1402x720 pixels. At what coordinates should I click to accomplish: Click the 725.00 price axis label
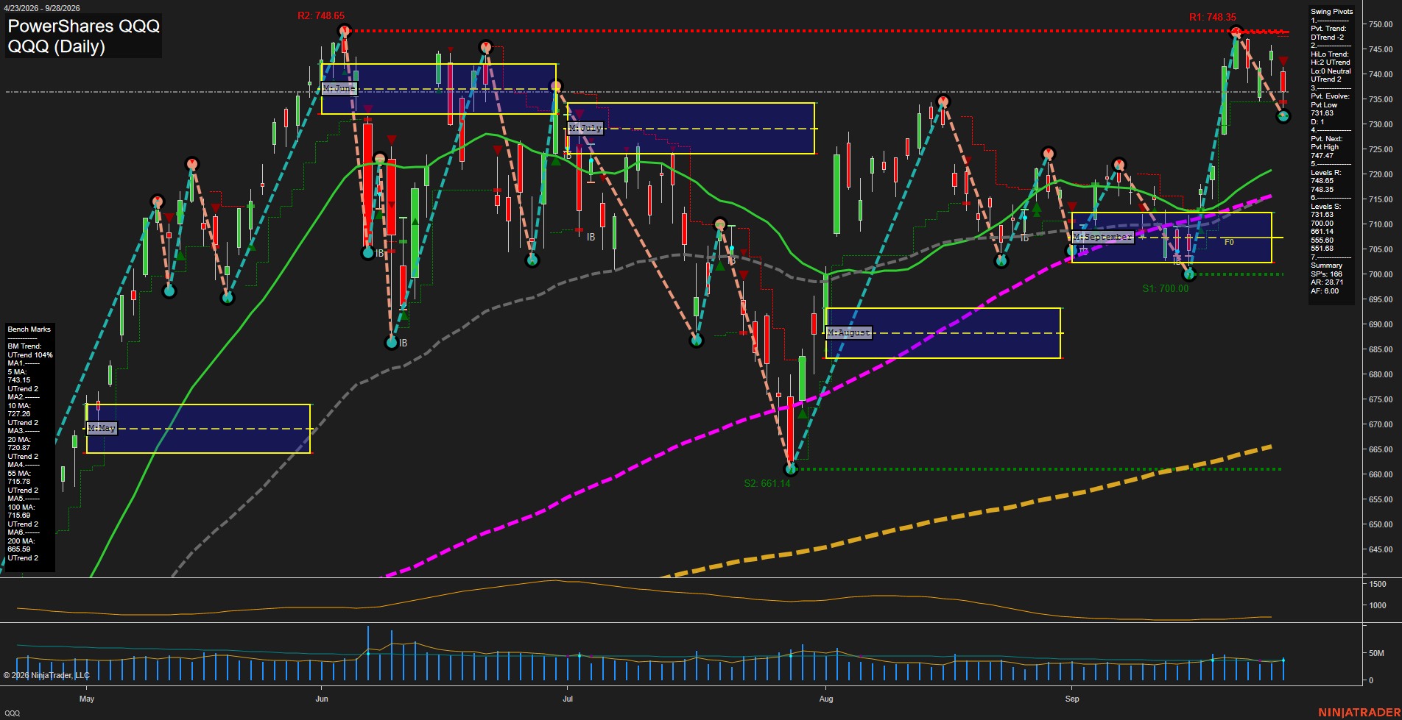coord(1381,149)
